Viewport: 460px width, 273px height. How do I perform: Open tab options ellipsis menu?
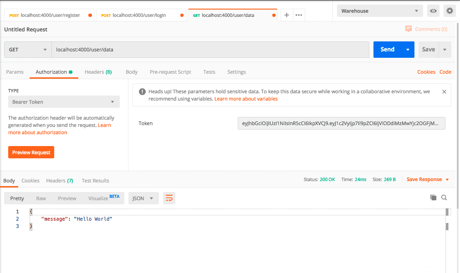click(x=299, y=15)
